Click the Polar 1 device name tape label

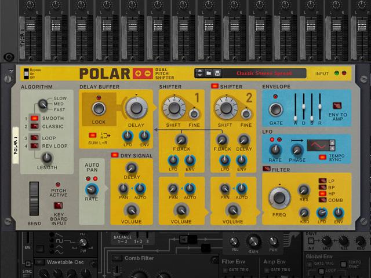[x=16, y=145]
